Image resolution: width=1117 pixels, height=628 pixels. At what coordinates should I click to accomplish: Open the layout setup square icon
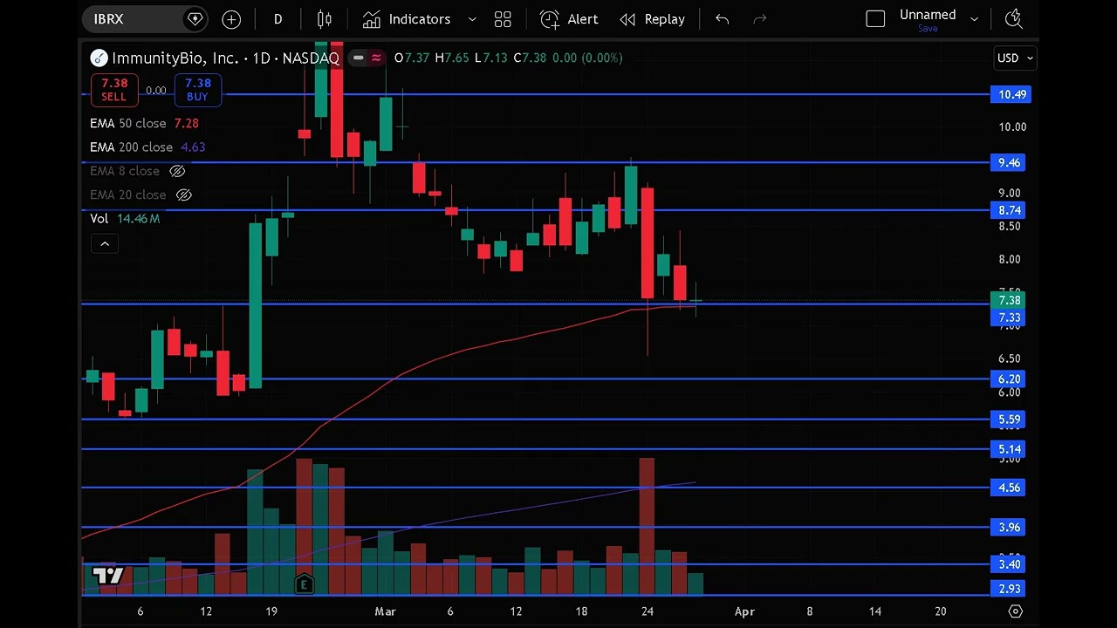click(x=875, y=19)
